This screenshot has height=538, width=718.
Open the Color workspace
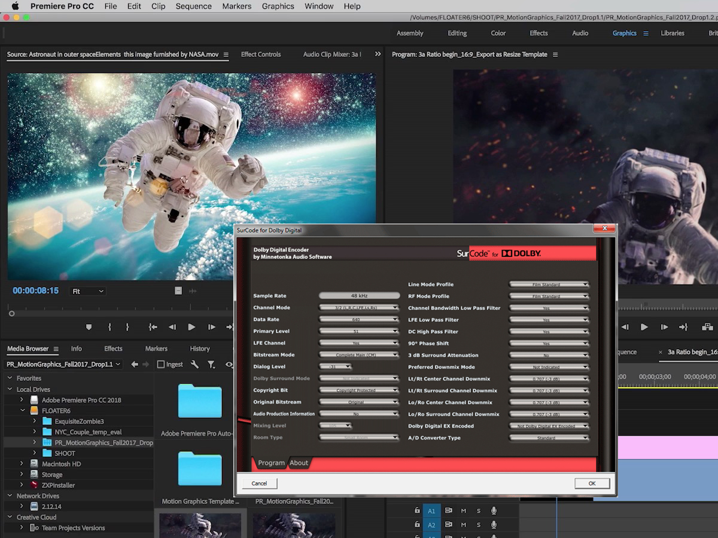point(498,33)
